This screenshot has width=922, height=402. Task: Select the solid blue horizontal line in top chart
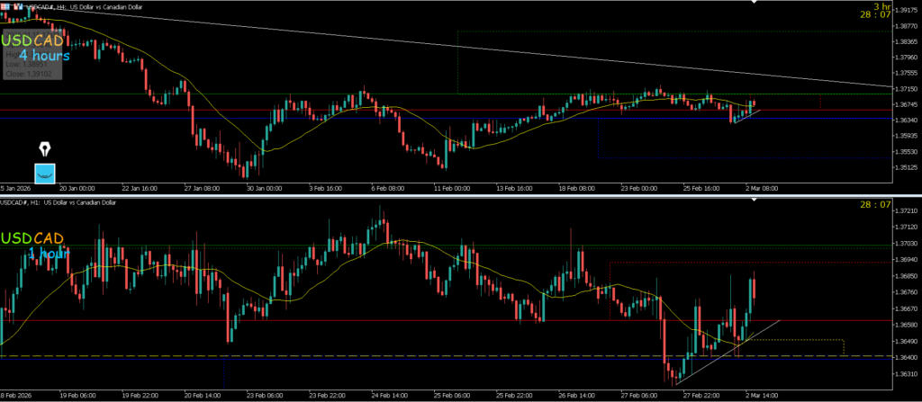tap(360, 118)
